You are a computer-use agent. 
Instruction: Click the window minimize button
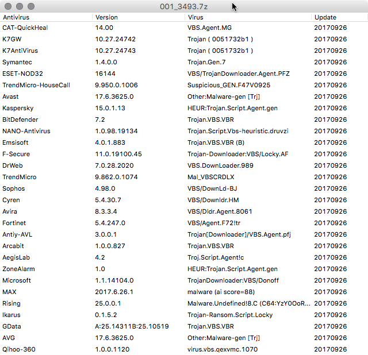pos(20,6)
